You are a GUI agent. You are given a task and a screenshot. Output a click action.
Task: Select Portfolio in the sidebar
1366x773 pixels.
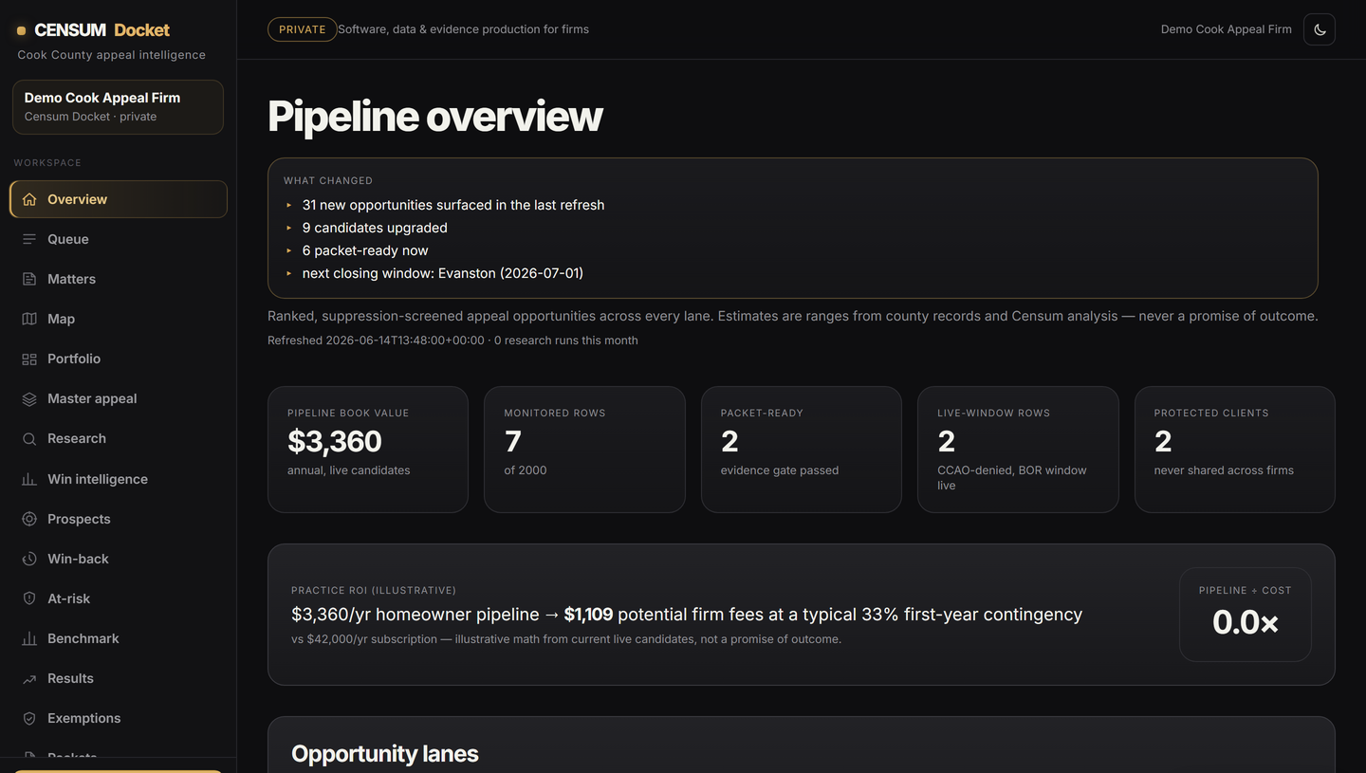pyautogui.click(x=119, y=359)
